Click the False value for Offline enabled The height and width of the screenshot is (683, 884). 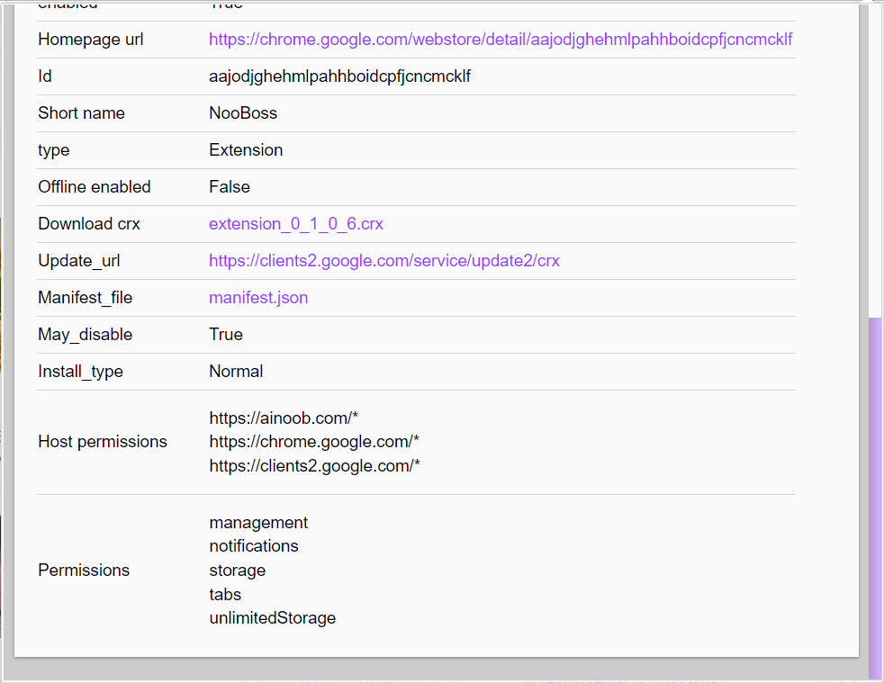[230, 187]
